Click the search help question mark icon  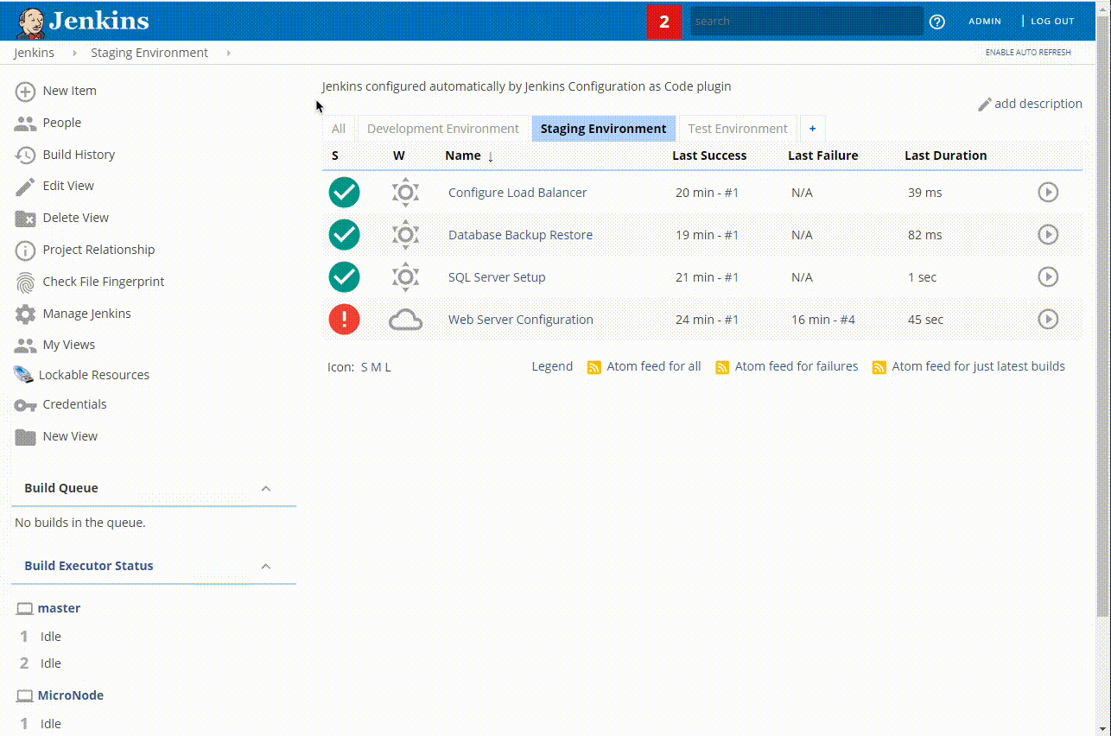937,22
